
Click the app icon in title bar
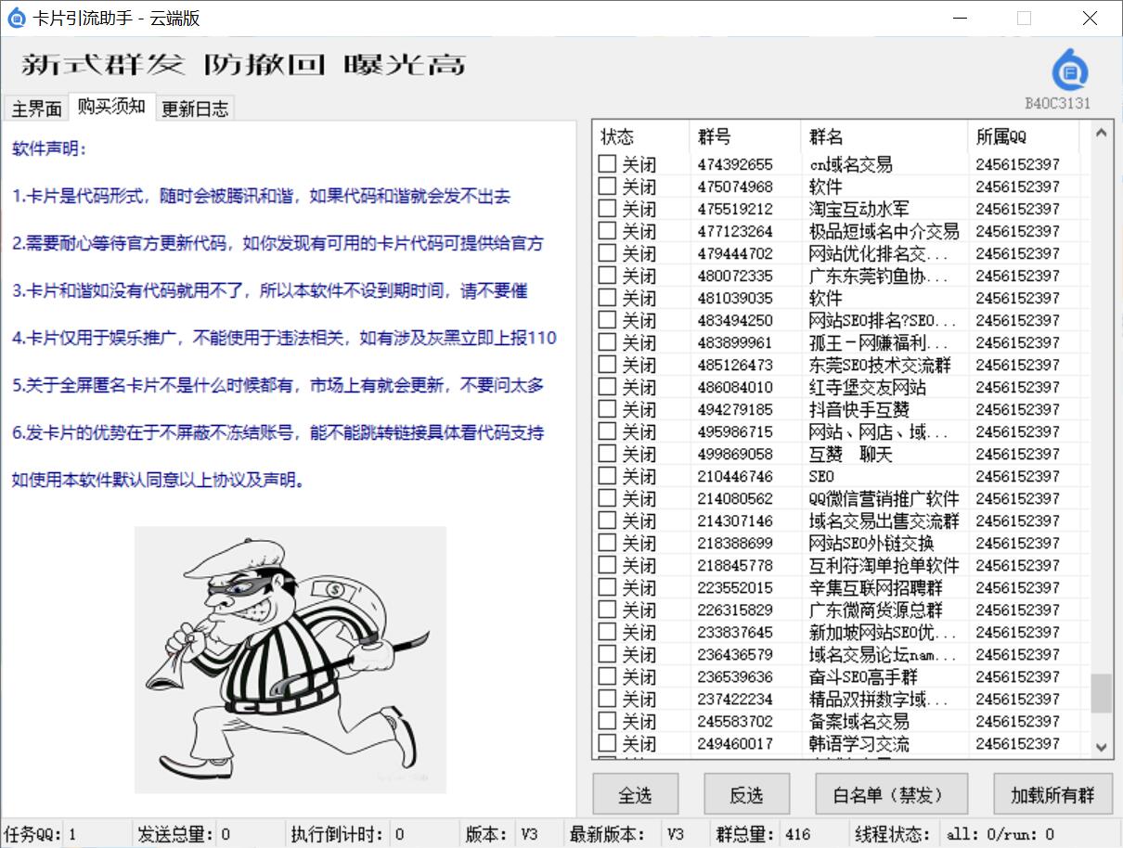(16, 18)
